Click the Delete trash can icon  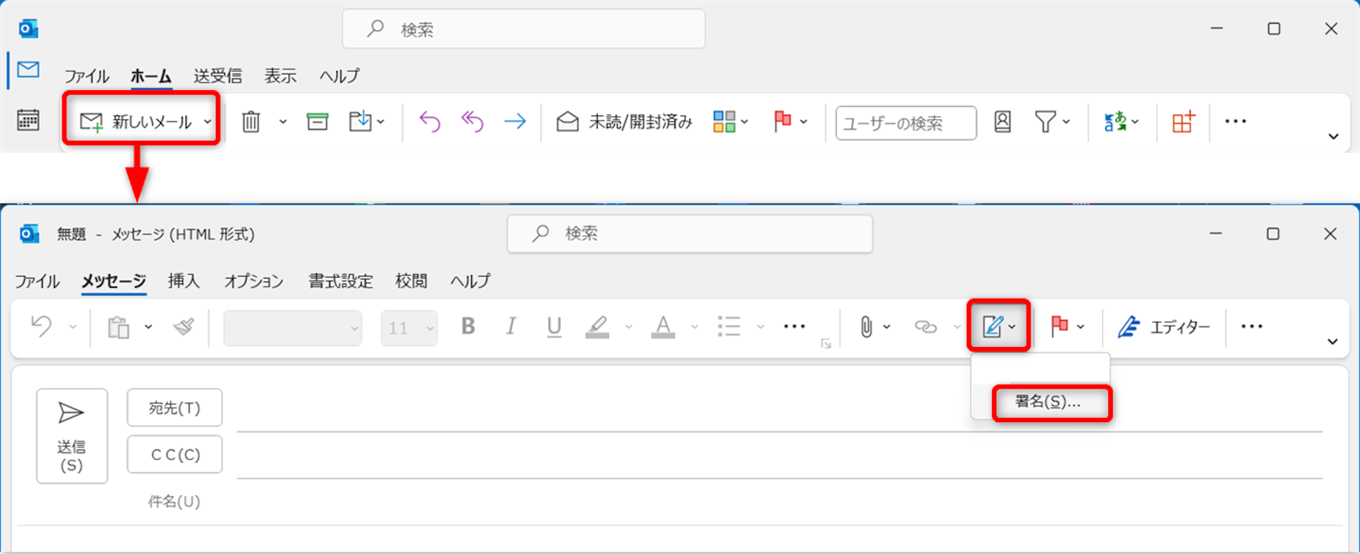[x=251, y=122]
